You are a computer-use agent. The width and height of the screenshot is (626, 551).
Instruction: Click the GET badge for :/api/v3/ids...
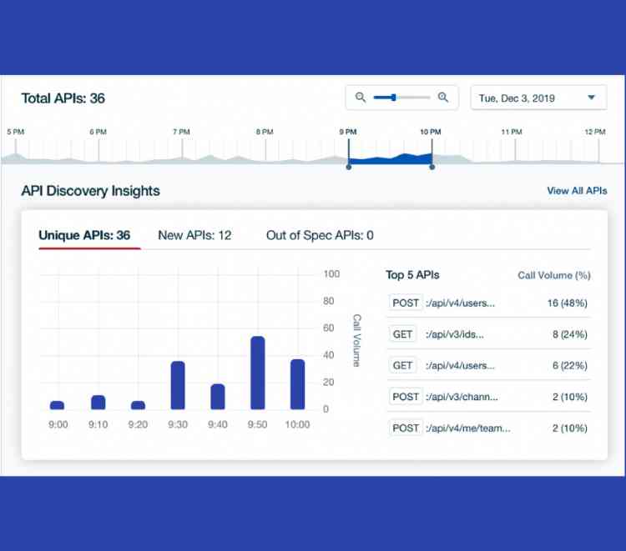click(402, 334)
